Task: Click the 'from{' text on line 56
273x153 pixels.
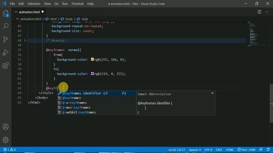Action: coord(58,55)
